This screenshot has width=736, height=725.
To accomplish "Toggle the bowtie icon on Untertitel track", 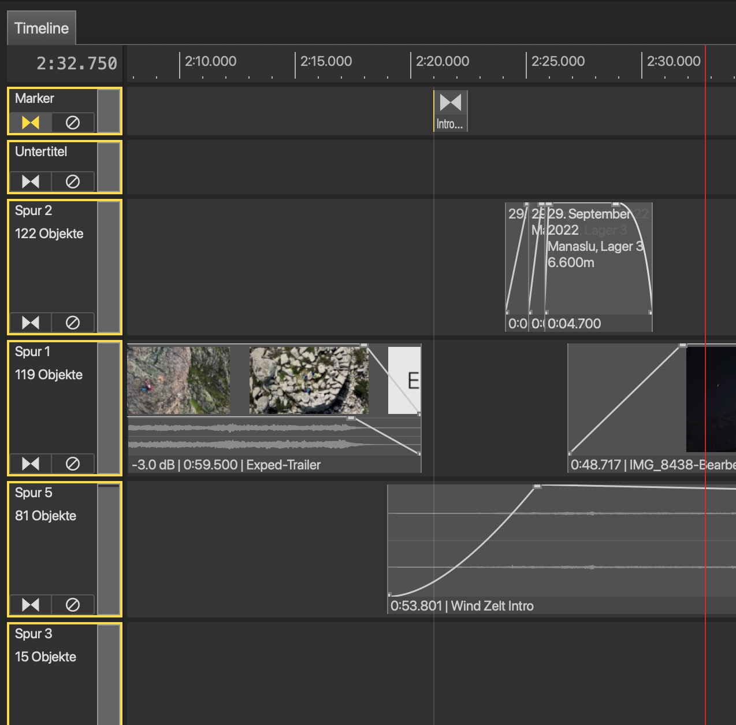I will 31,182.
